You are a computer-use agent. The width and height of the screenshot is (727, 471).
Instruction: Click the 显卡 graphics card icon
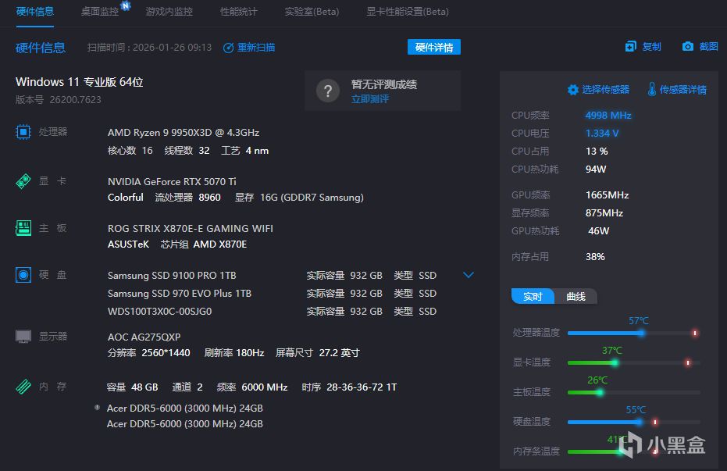tap(23, 181)
